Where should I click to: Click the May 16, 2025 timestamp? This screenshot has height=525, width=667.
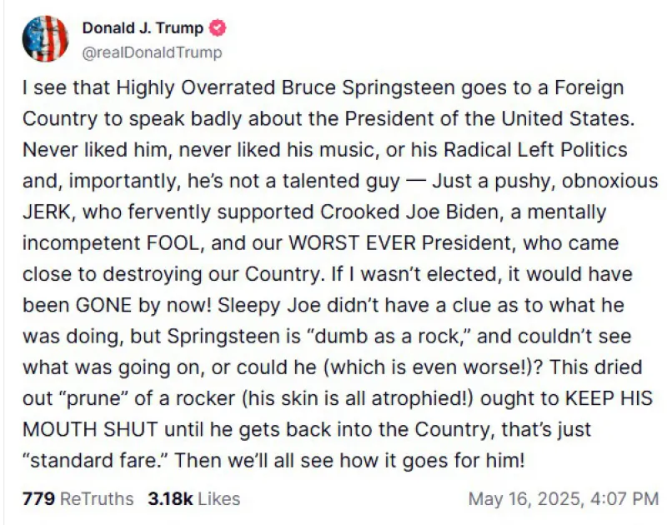[x=563, y=499]
